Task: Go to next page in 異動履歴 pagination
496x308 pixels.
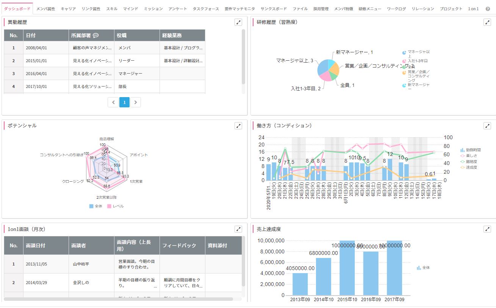Action: click(x=136, y=102)
